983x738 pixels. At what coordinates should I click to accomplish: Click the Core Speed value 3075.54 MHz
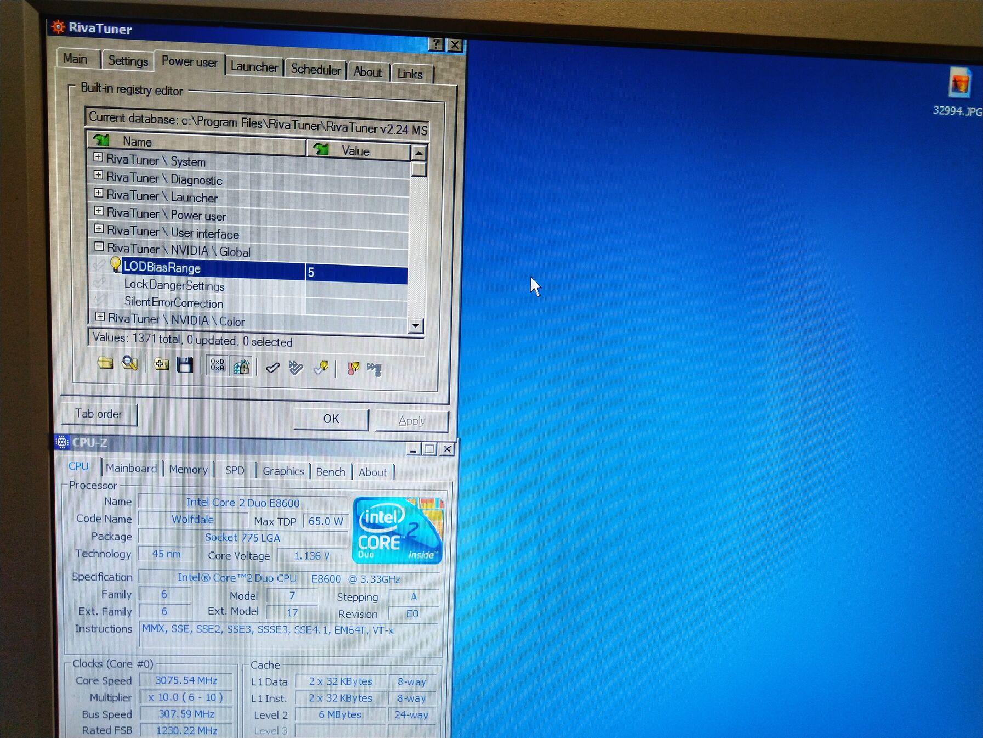point(186,680)
